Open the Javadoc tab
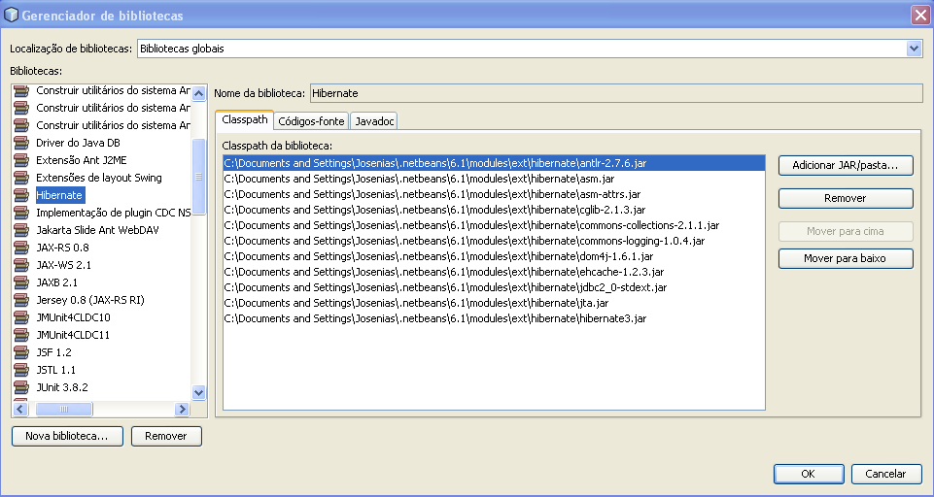 click(373, 121)
